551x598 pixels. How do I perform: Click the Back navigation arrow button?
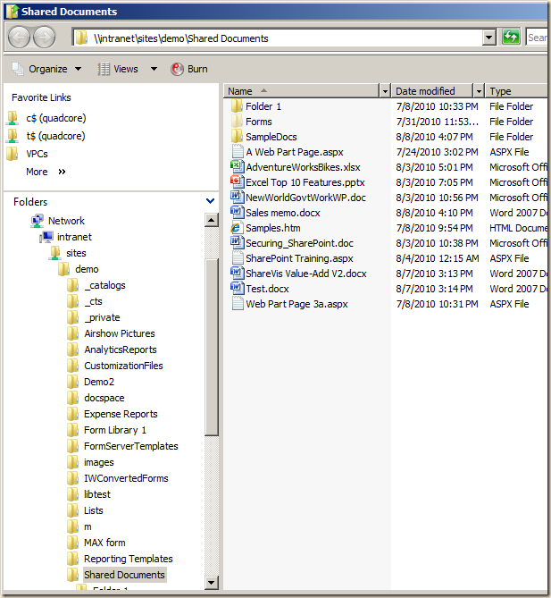pos(20,38)
